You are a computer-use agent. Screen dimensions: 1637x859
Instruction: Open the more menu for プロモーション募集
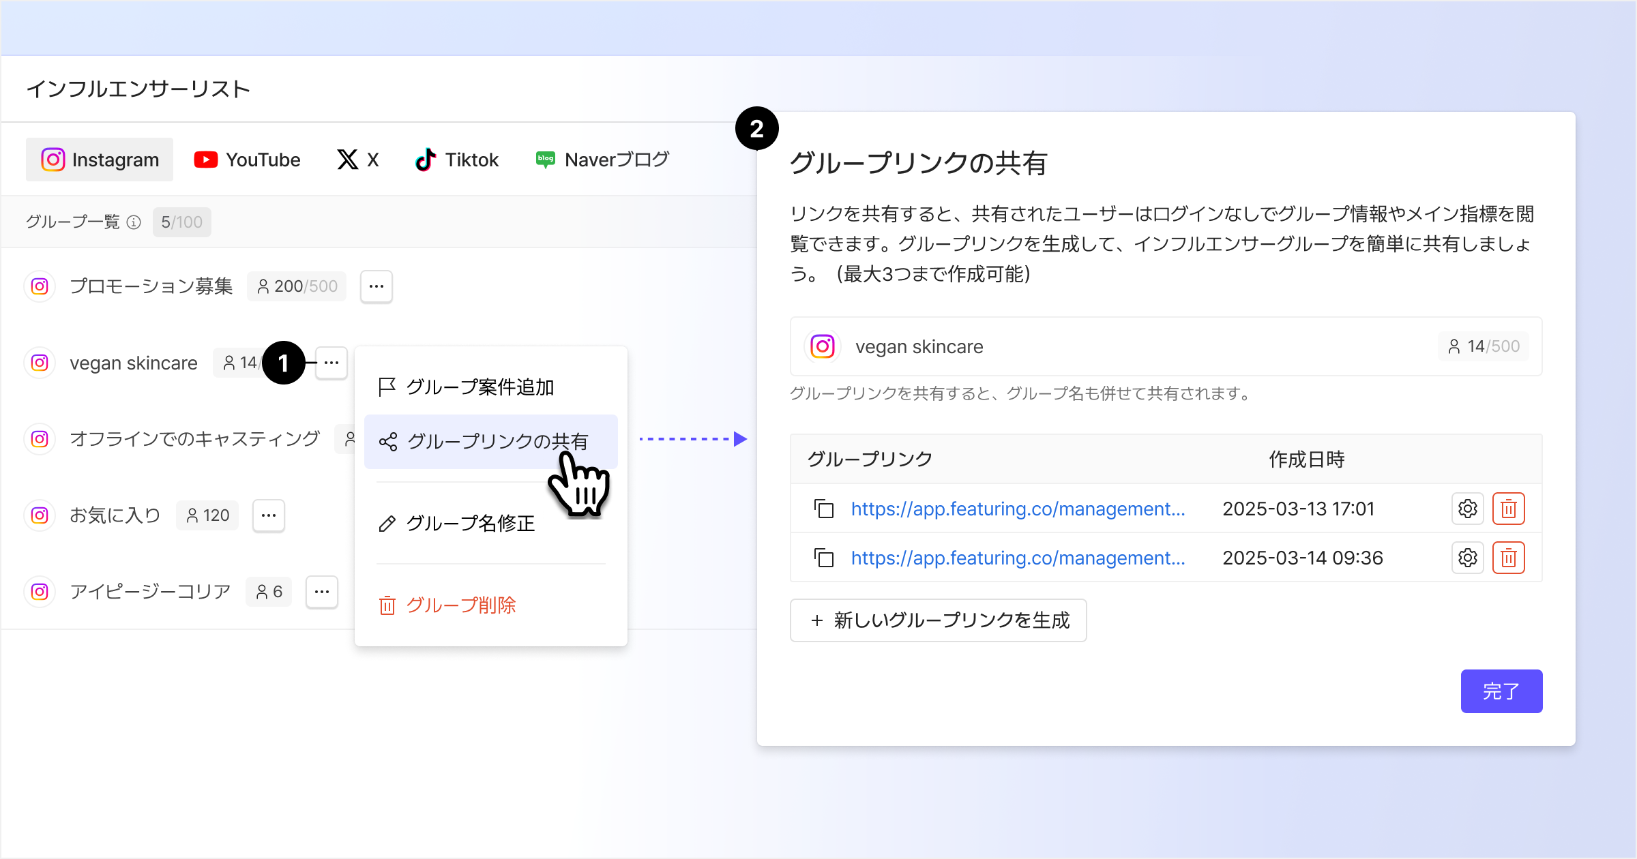(376, 286)
